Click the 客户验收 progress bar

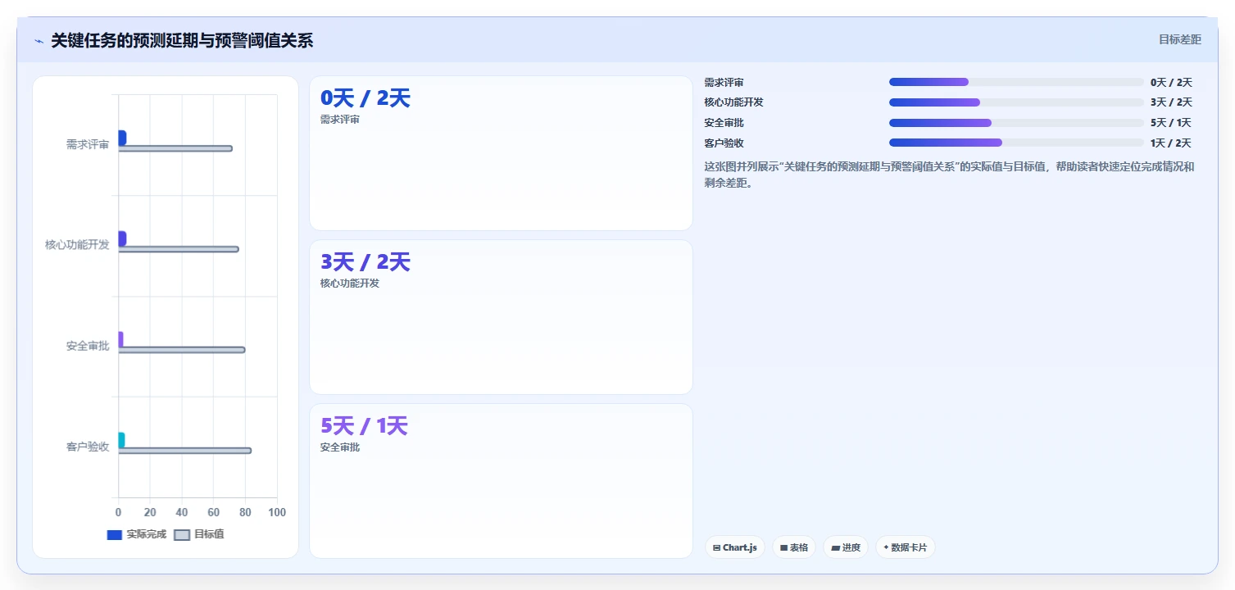(x=1016, y=143)
